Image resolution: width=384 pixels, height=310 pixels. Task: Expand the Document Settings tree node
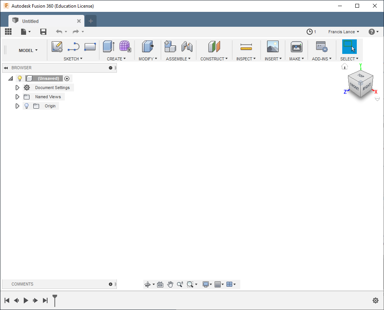(17, 88)
